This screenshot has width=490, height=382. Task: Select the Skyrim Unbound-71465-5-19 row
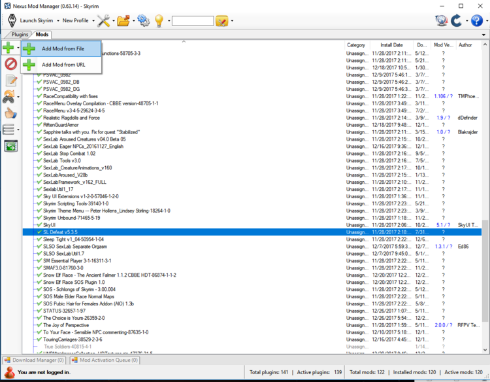(252, 218)
